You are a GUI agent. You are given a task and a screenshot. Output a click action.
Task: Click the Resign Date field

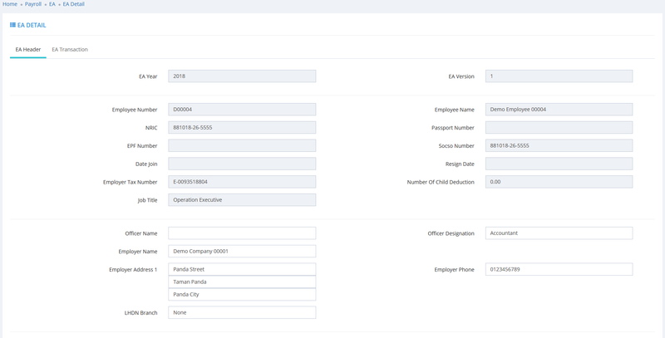tap(559, 164)
